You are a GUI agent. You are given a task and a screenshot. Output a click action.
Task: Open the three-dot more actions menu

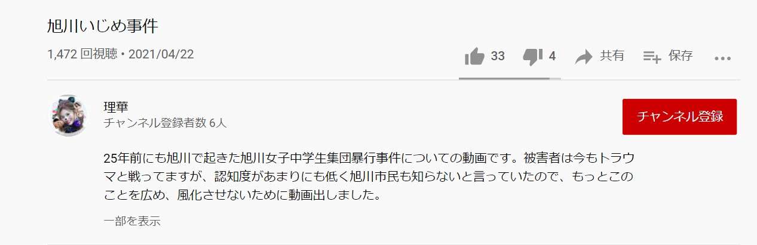coord(723,58)
